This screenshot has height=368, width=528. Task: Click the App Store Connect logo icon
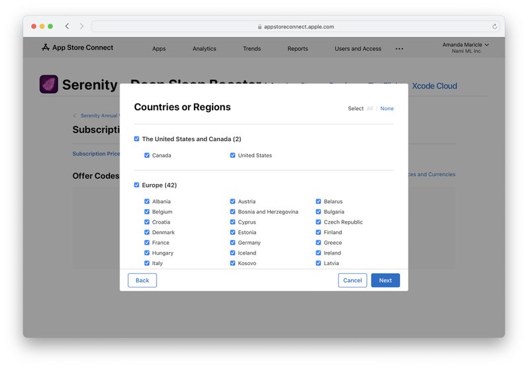46,47
